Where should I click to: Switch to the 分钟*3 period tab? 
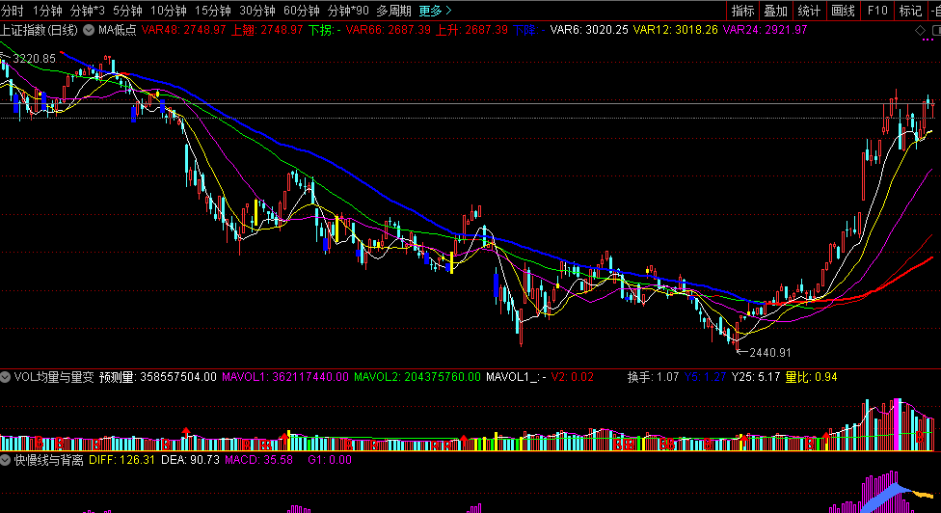pos(88,11)
